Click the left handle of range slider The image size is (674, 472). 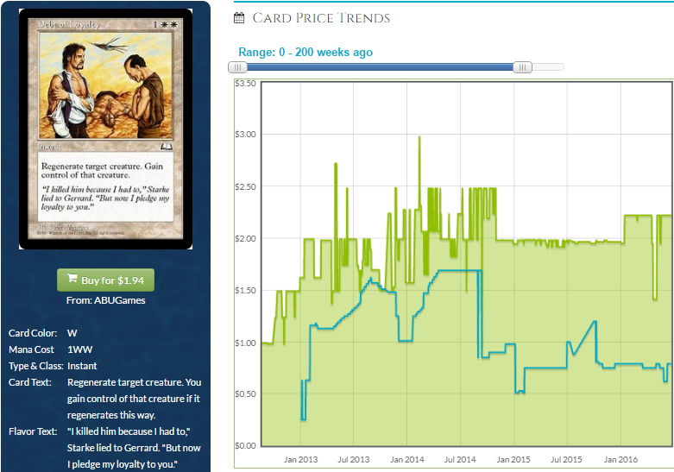coord(237,67)
